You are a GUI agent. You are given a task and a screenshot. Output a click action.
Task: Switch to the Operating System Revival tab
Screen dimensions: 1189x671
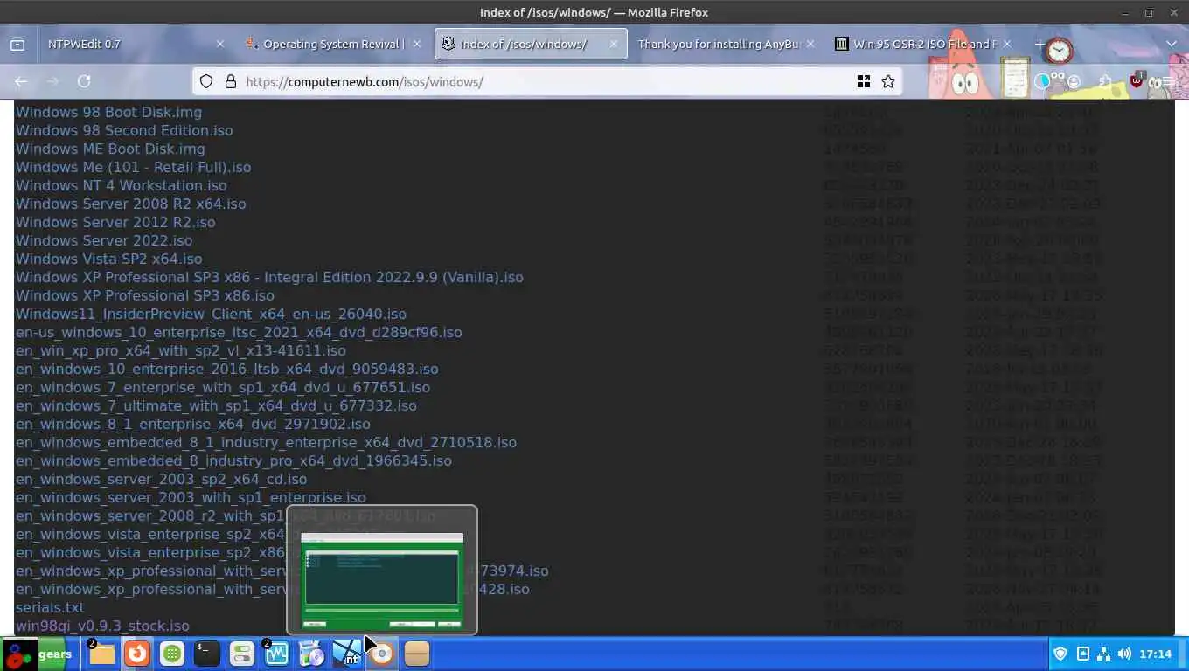(332, 44)
